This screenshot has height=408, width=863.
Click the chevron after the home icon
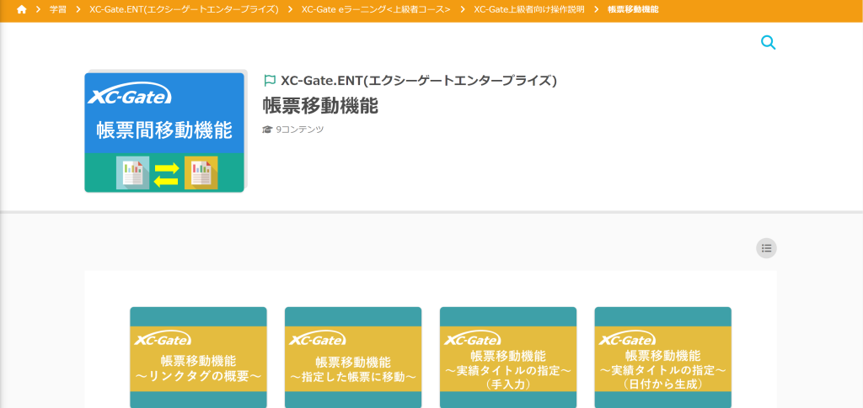click(x=38, y=9)
